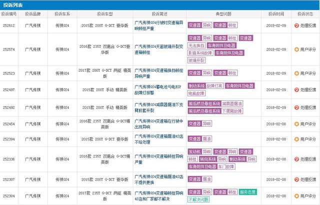Click date 2018-02-09 in row 252523
The image size is (320, 205).
coord(276,73)
